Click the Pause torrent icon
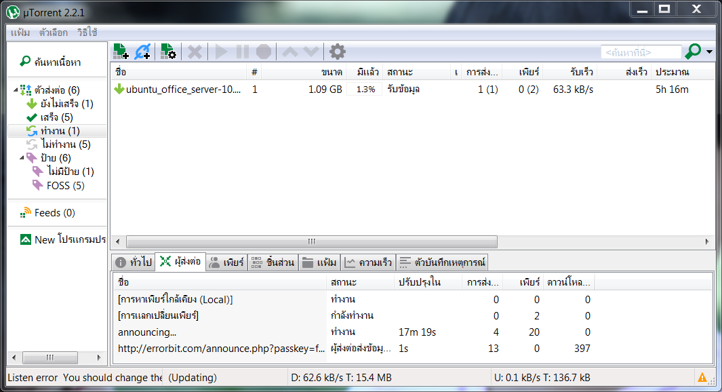The width and height of the screenshot is (722, 392). pos(243,52)
